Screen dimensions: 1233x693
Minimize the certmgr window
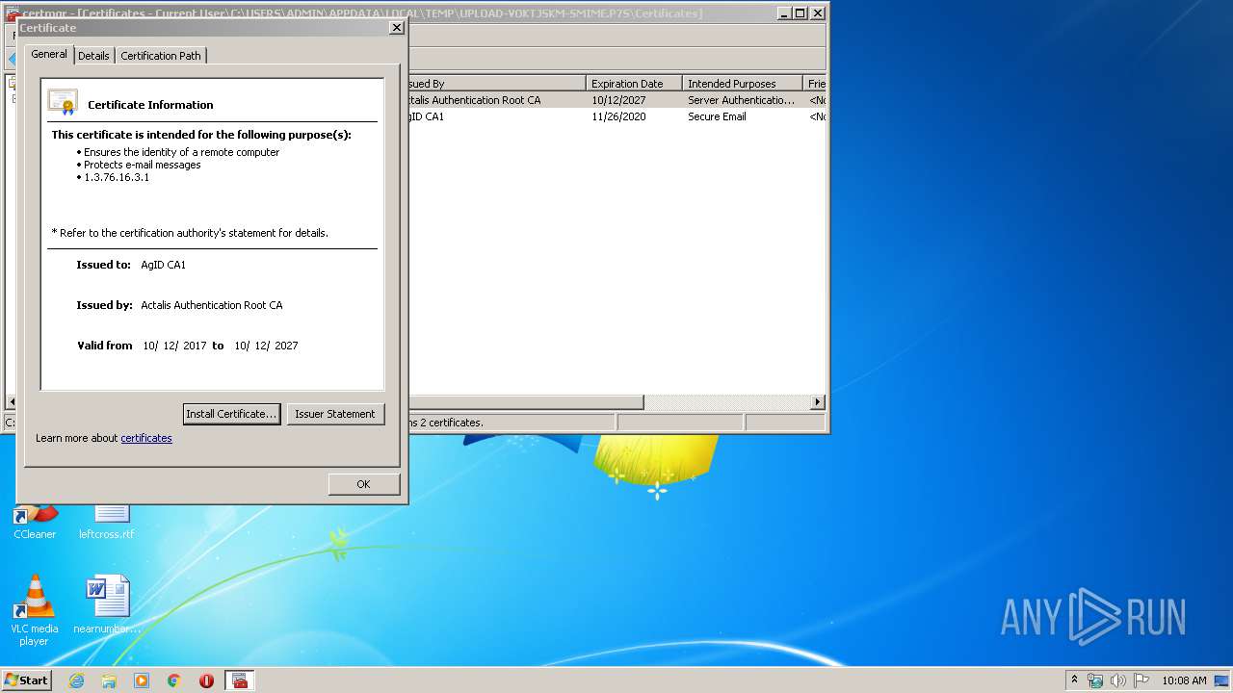[x=783, y=13]
